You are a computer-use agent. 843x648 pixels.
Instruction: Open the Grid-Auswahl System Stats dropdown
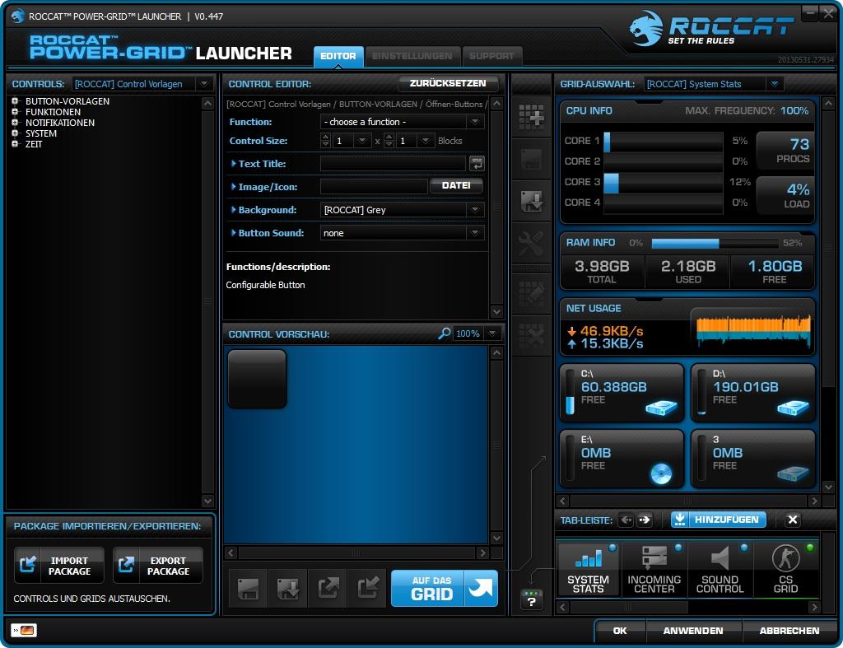(x=713, y=84)
